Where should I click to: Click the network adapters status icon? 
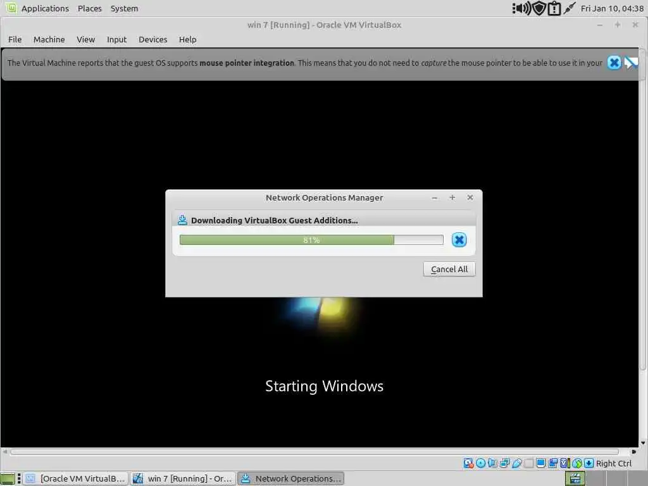coord(504,463)
